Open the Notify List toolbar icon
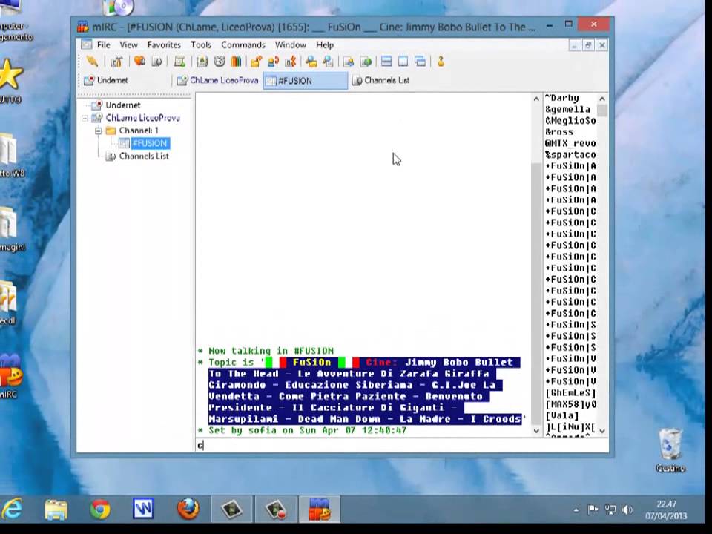The height and width of the screenshot is (534, 712). [349, 62]
